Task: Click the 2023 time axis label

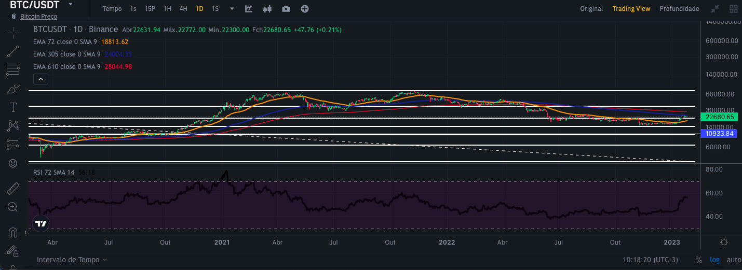Action: click(672, 242)
